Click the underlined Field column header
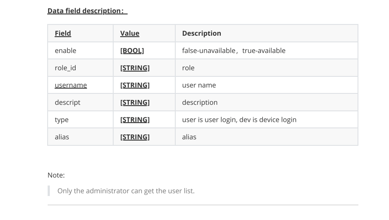The image size is (389, 220). click(63, 33)
